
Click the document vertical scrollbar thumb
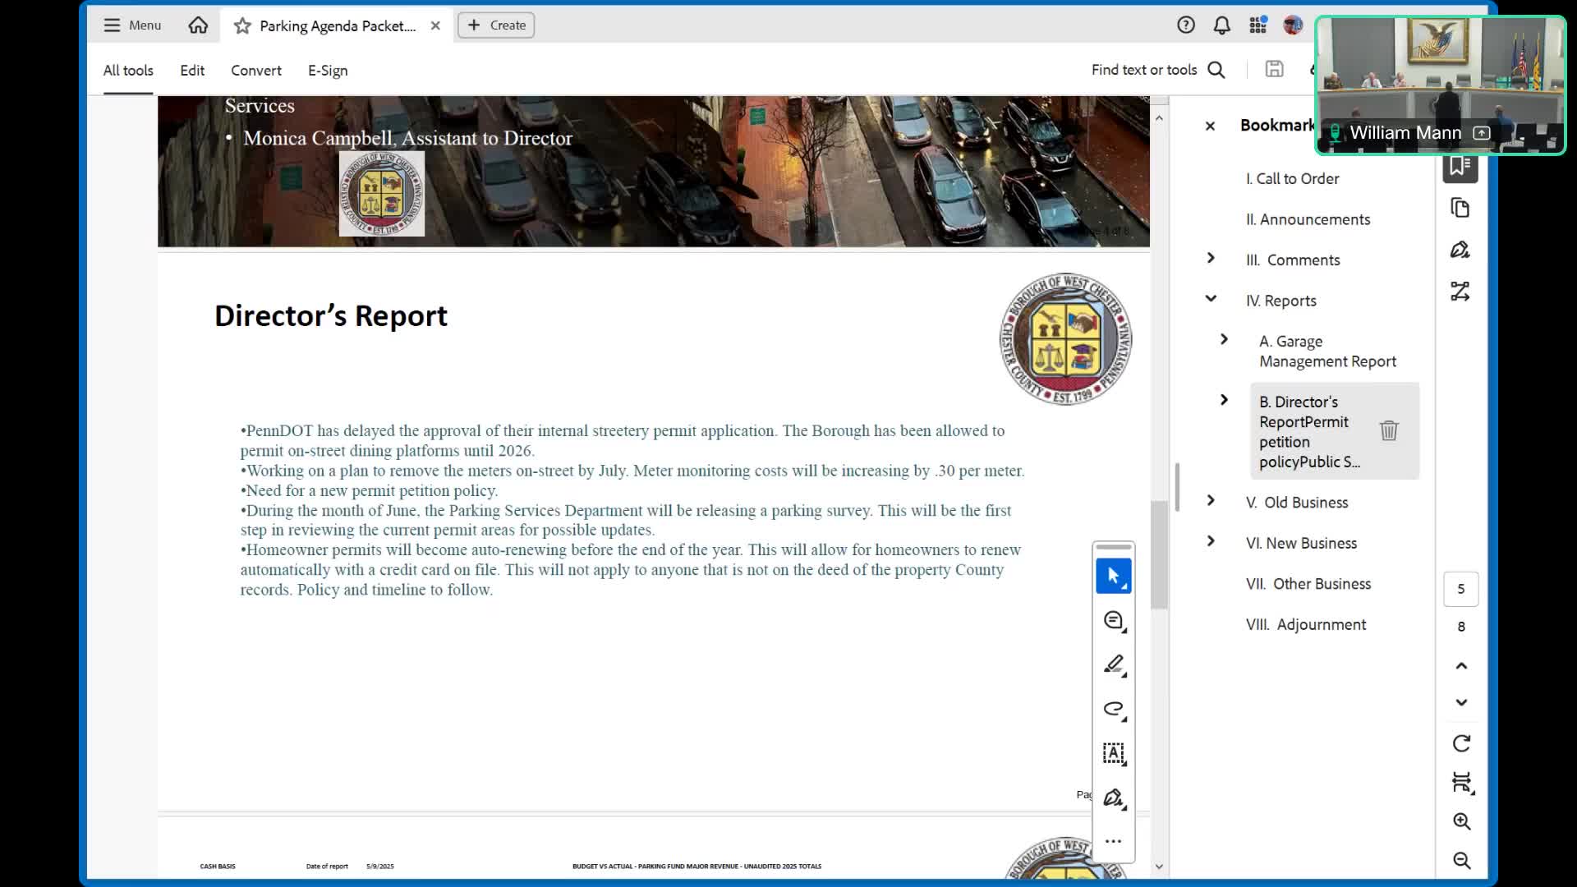coord(1159,554)
